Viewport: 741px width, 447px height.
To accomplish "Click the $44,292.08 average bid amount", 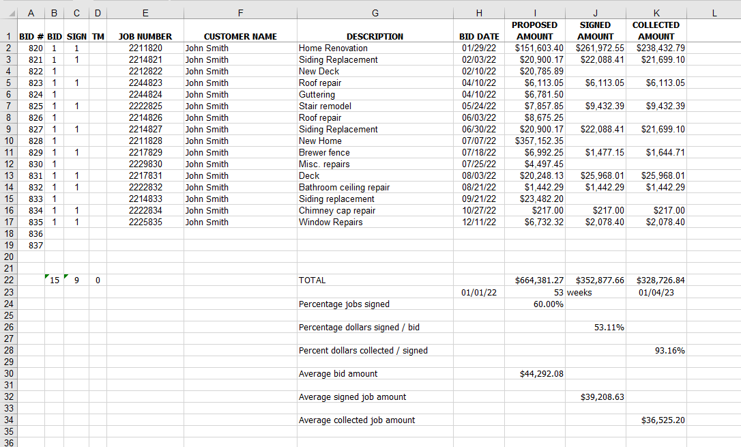I will tap(535, 373).
